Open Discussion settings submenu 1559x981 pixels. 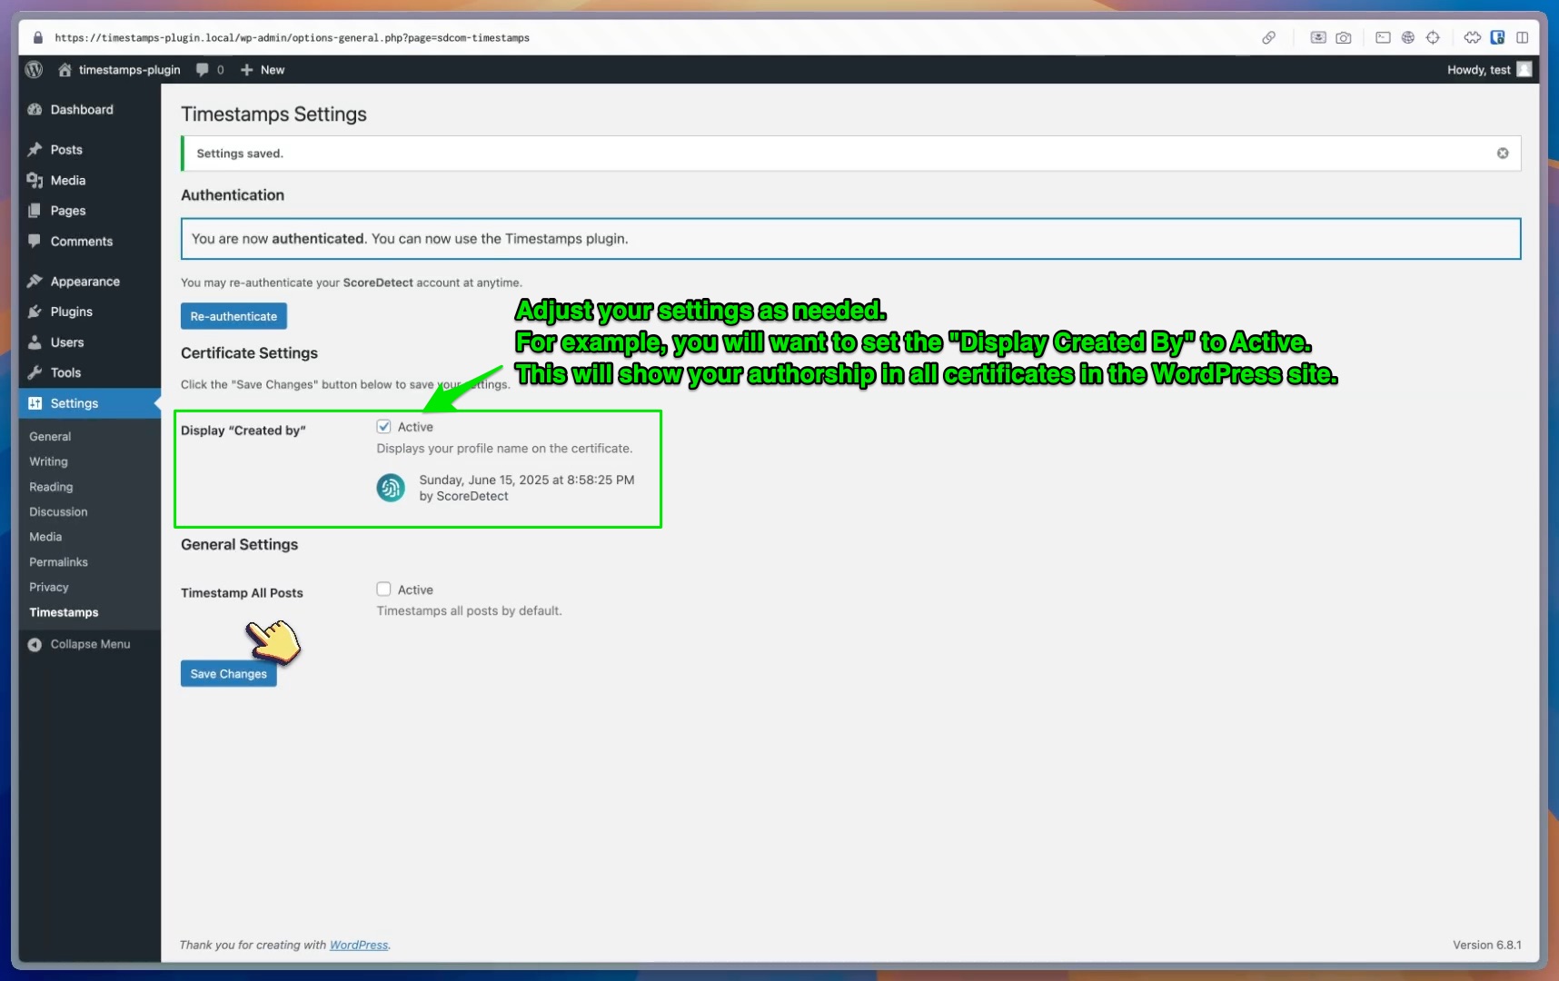pos(58,512)
